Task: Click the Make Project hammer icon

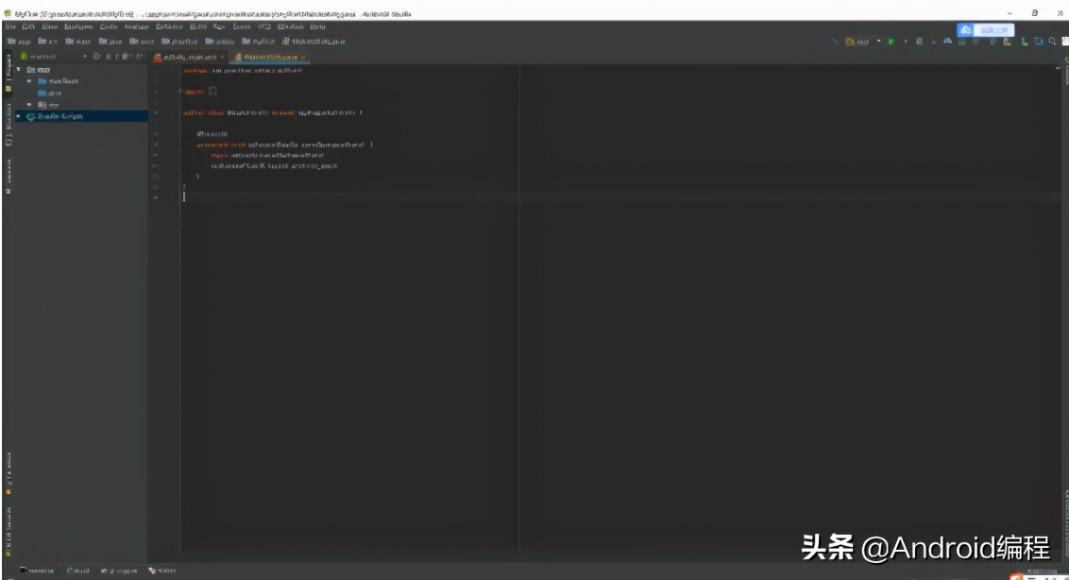Action: click(836, 42)
